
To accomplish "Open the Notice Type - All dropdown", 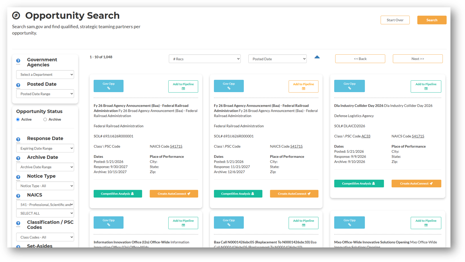I will click(x=45, y=186).
